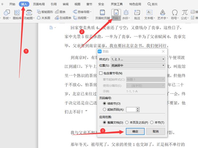Increase the 起始页码 spinner value
Screen dimensions: 198x148
point(138,108)
